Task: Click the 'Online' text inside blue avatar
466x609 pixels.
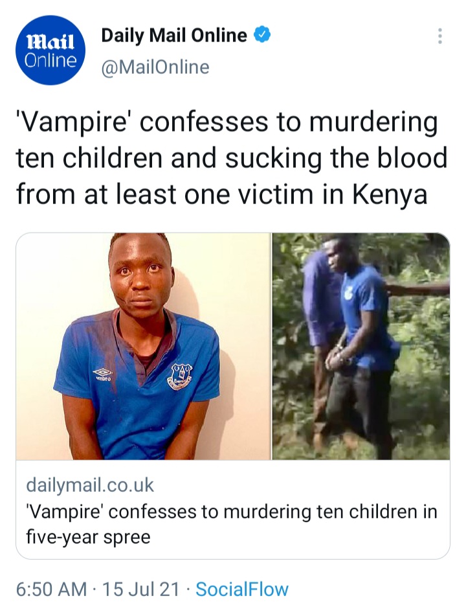Action: [50, 61]
